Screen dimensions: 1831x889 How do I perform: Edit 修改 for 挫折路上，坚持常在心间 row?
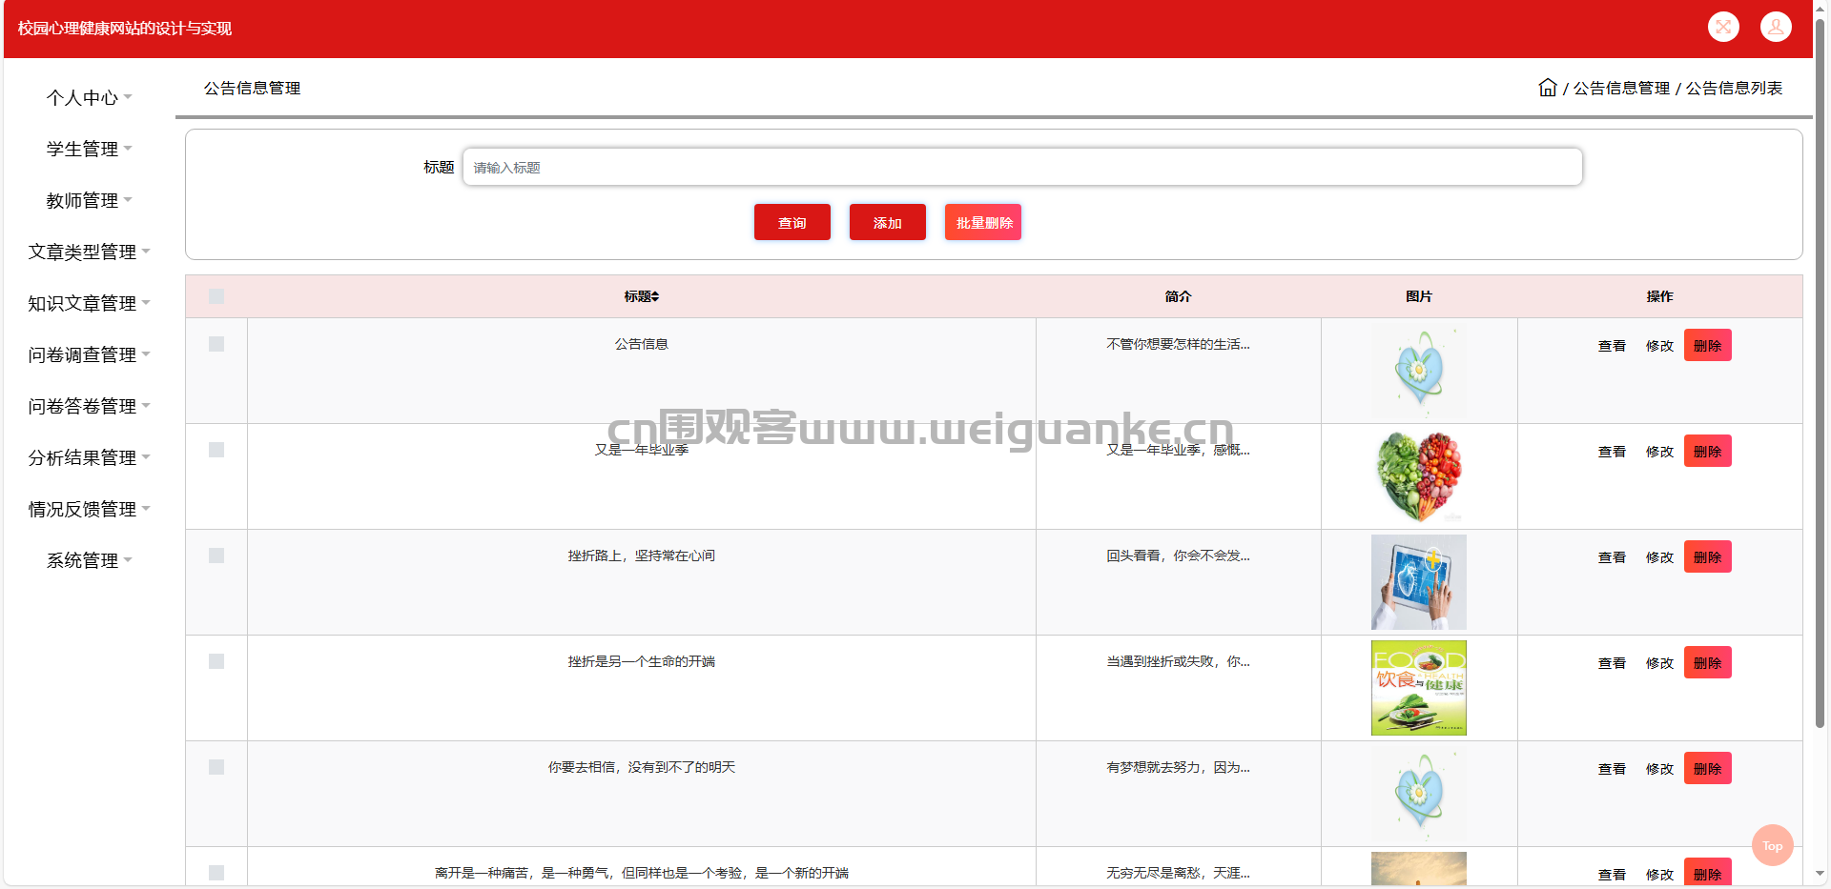click(1659, 557)
